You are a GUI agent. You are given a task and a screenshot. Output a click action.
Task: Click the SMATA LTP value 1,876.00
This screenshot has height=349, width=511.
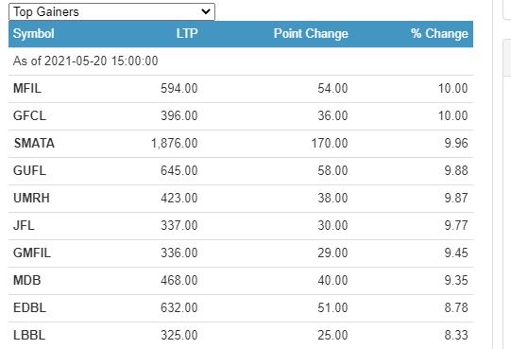tap(175, 144)
